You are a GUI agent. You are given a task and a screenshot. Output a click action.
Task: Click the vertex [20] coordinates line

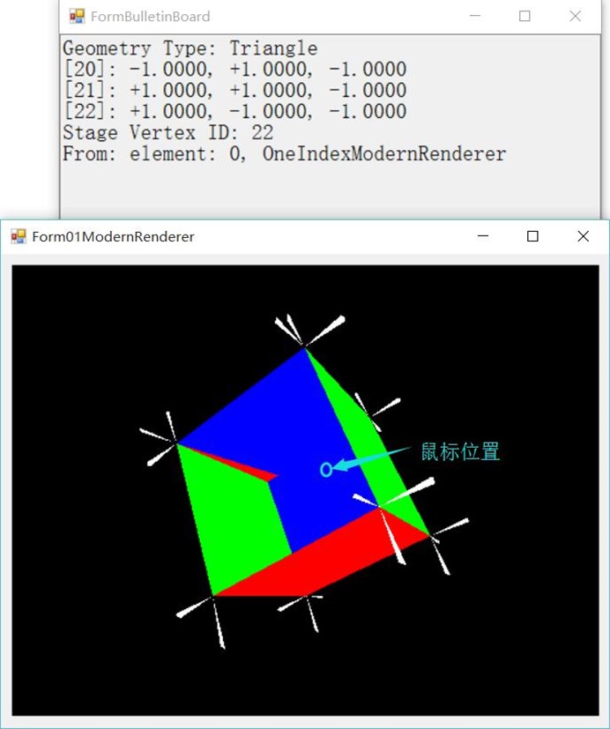click(x=234, y=70)
